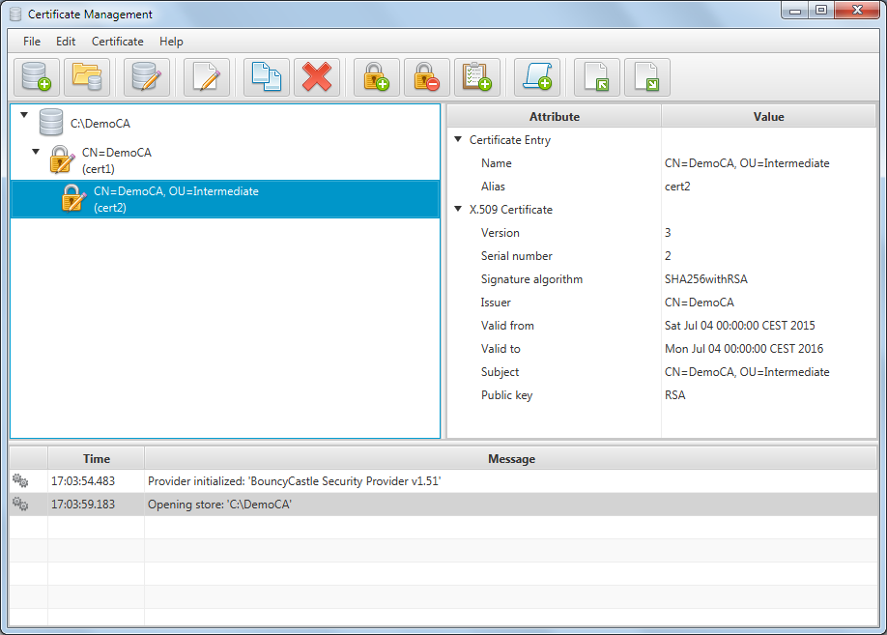Collapse the CN=DemoCA cert1 node
The height and width of the screenshot is (635, 887).
[35, 152]
